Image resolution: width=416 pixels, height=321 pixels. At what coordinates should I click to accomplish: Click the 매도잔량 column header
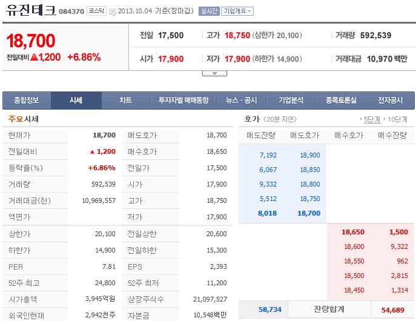point(261,136)
